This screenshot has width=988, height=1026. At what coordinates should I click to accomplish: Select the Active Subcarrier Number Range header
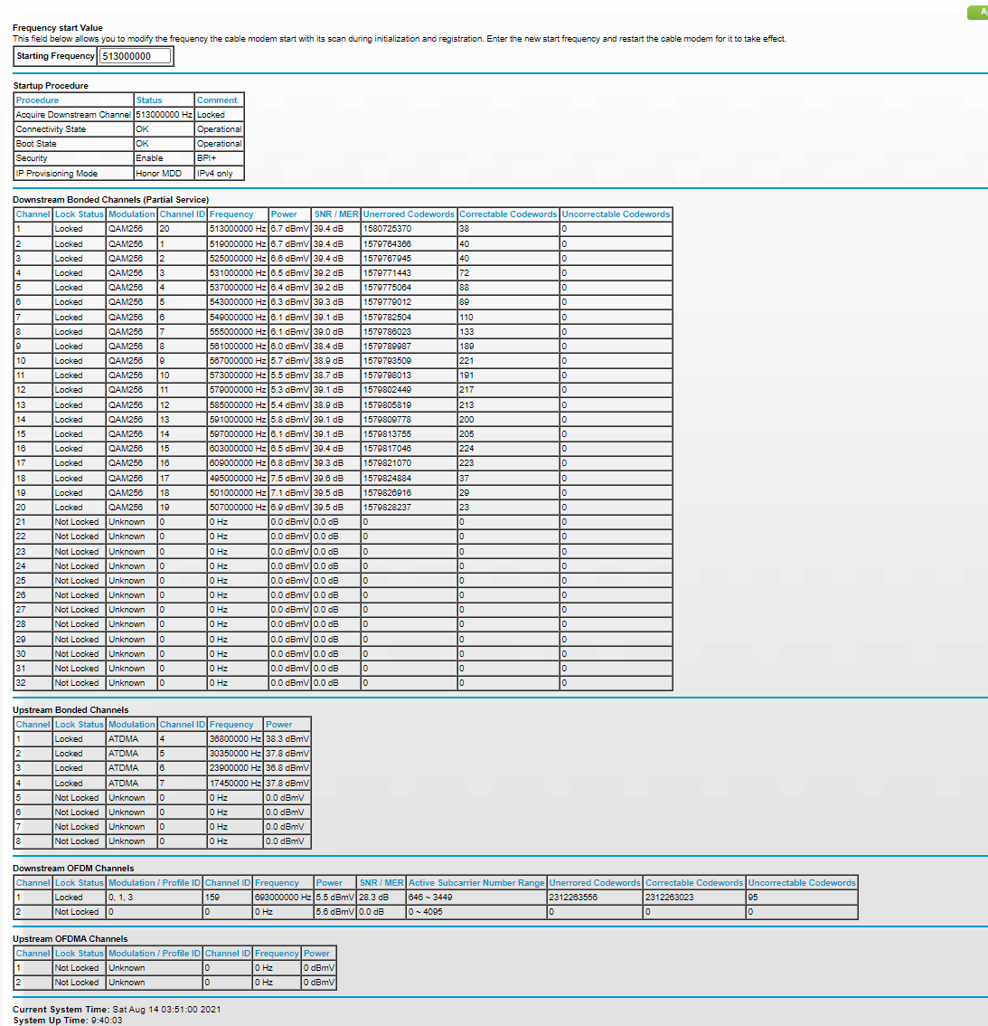[476, 883]
